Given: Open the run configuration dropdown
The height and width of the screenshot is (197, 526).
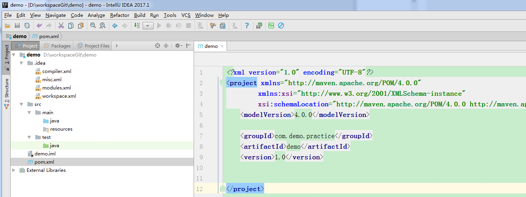Looking at the screenshot, I should [x=148, y=26].
